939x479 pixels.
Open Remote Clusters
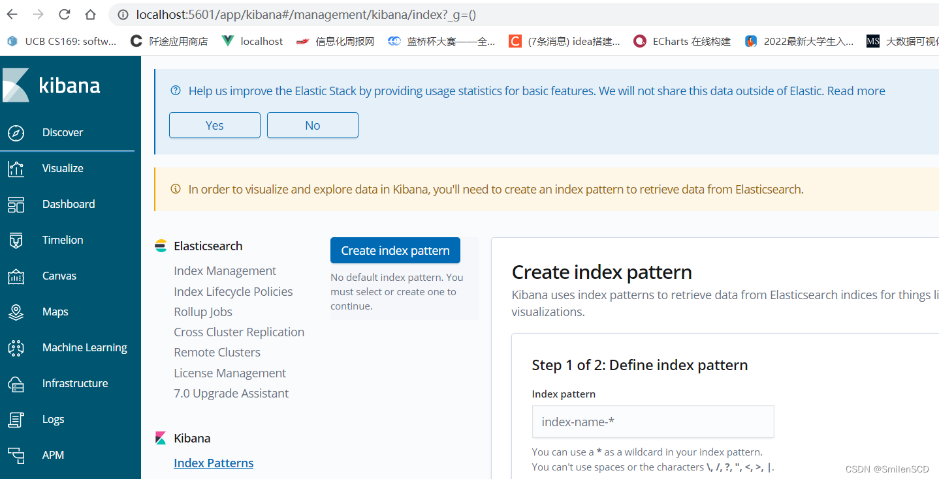coord(217,352)
